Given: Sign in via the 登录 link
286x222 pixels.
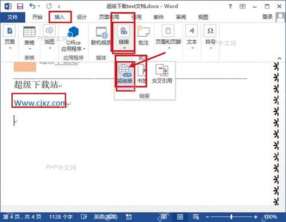Looking at the screenshot, I should coord(268,17).
